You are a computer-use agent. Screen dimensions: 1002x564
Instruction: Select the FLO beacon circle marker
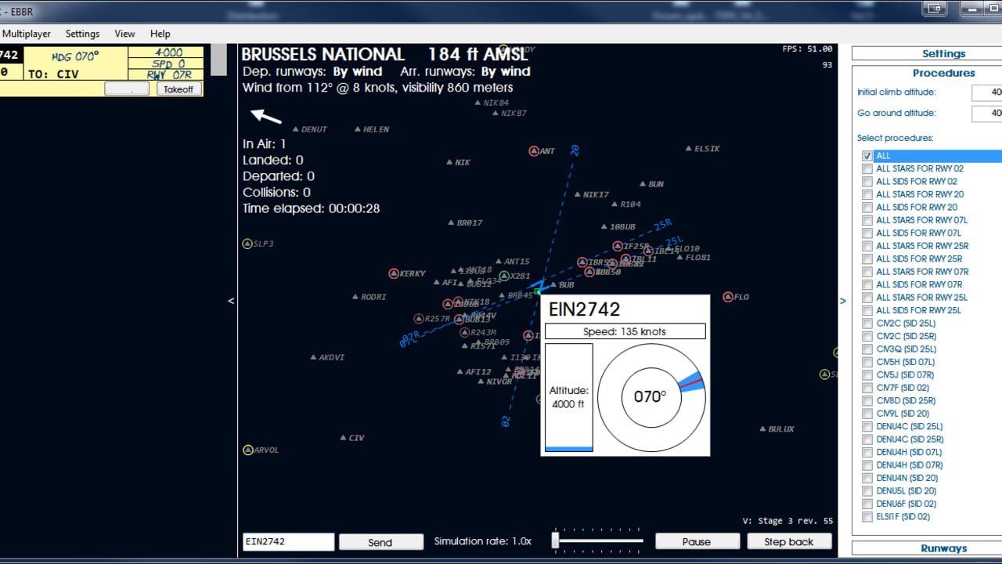click(x=728, y=297)
